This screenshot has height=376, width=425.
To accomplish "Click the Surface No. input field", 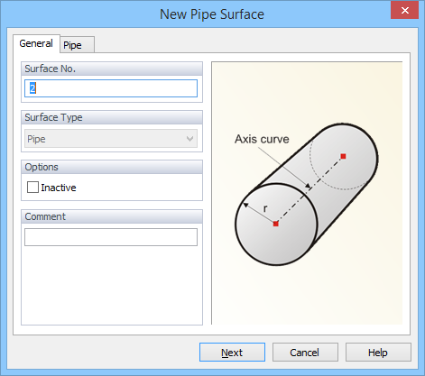I will (x=111, y=88).
